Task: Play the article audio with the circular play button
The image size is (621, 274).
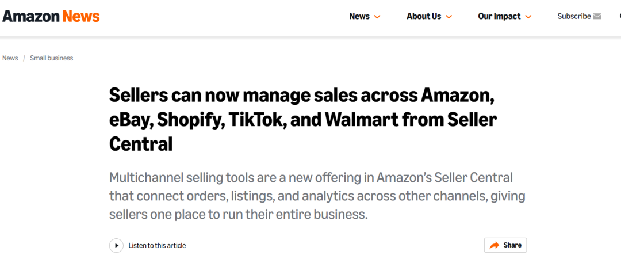Action: [x=116, y=245]
